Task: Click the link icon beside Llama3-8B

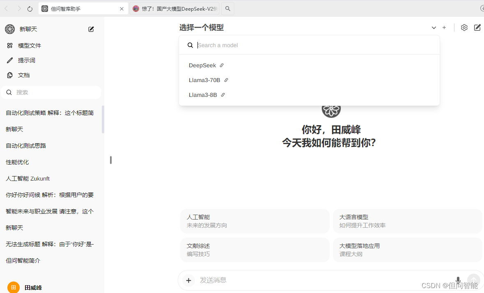Action: 223,95
